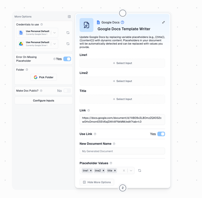Toggle Error On Missing Placeholder switch
This screenshot has height=198, width=202.
pyautogui.click(x=67, y=59)
